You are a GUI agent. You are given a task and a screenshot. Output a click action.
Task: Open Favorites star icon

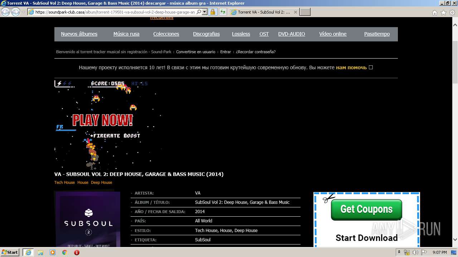click(x=443, y=12)
